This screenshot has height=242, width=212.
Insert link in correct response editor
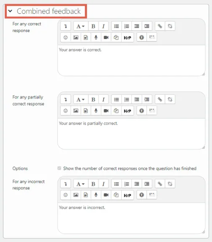pyautogui.click(x=160, y=26)
